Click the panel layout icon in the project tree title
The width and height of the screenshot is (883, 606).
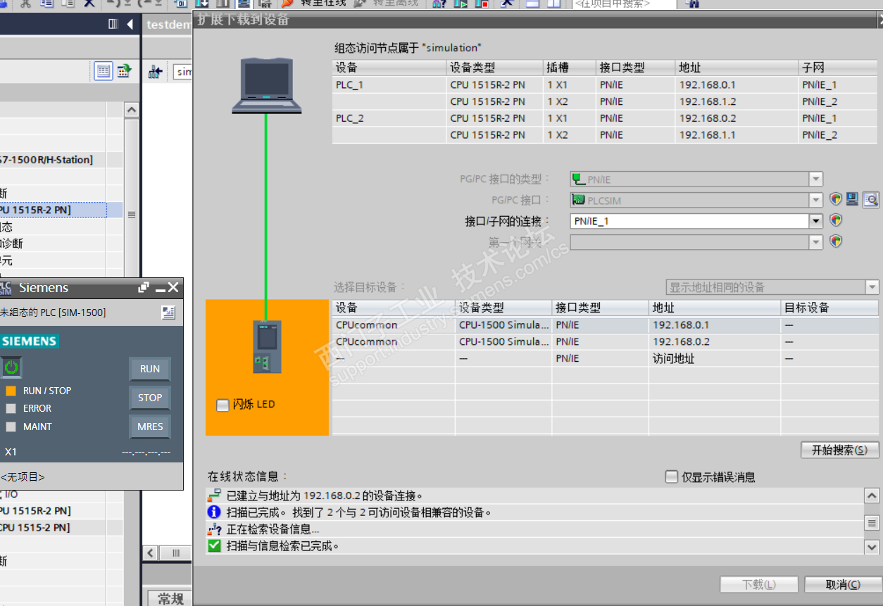(113, 25)
